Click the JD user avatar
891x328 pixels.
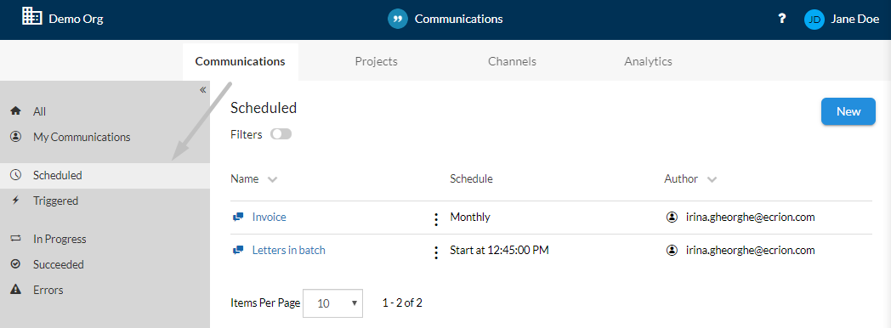click(814, 20)
